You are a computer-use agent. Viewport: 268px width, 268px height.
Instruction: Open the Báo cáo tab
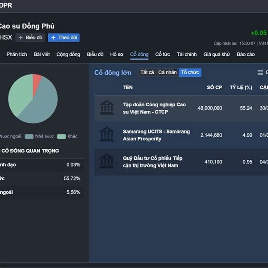(x=246, y=54)
